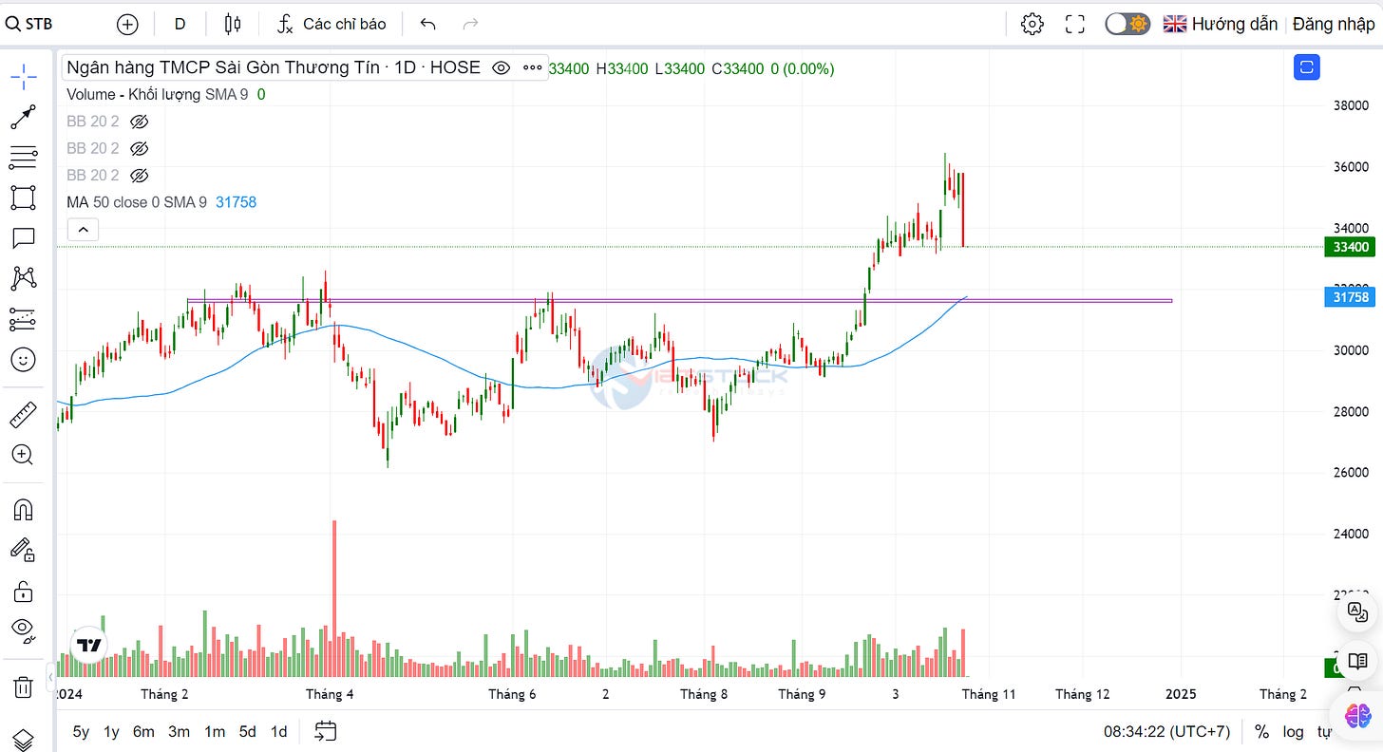Toggle the dark/light theme switch
1383x752 pixels.
(x=1127, y=24)
